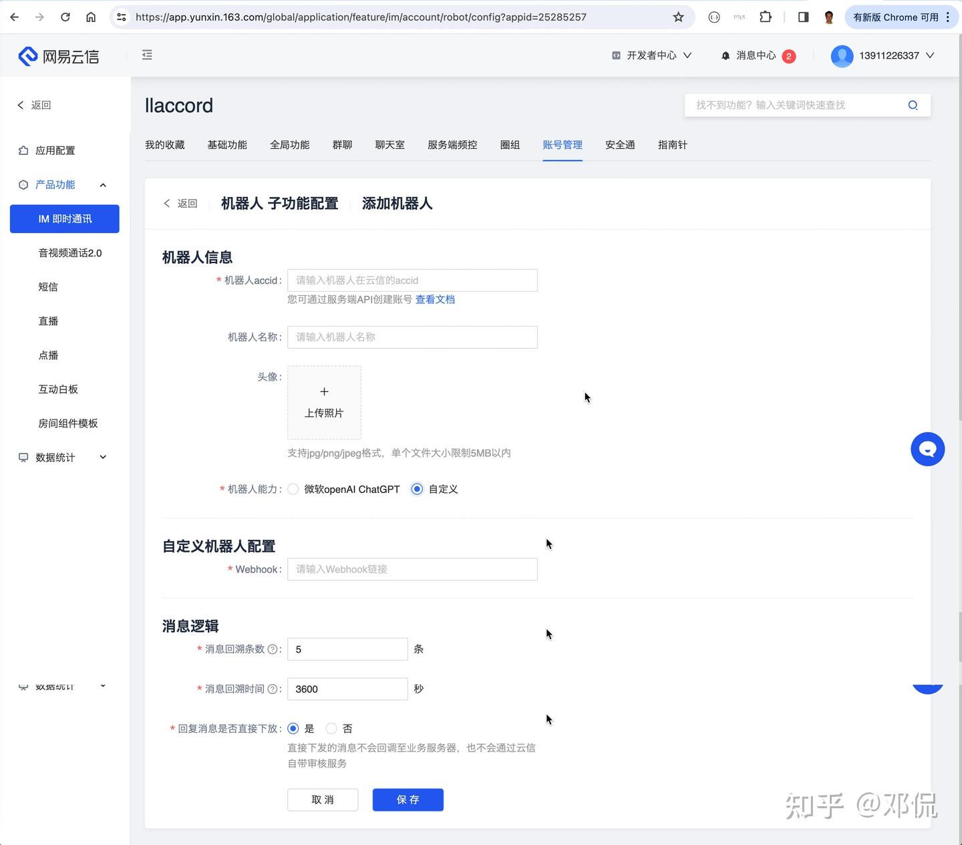Image resolution: width=962 pixels, height=845 pixels.
Task: Click the 网易云信 logo icon
Action: (27, 55)
